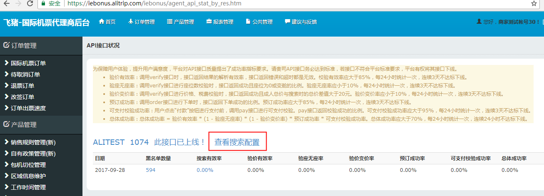The image size is (544, 196).
Task: Bookmark page with the star icon
Action: click(x=534, y=3)
